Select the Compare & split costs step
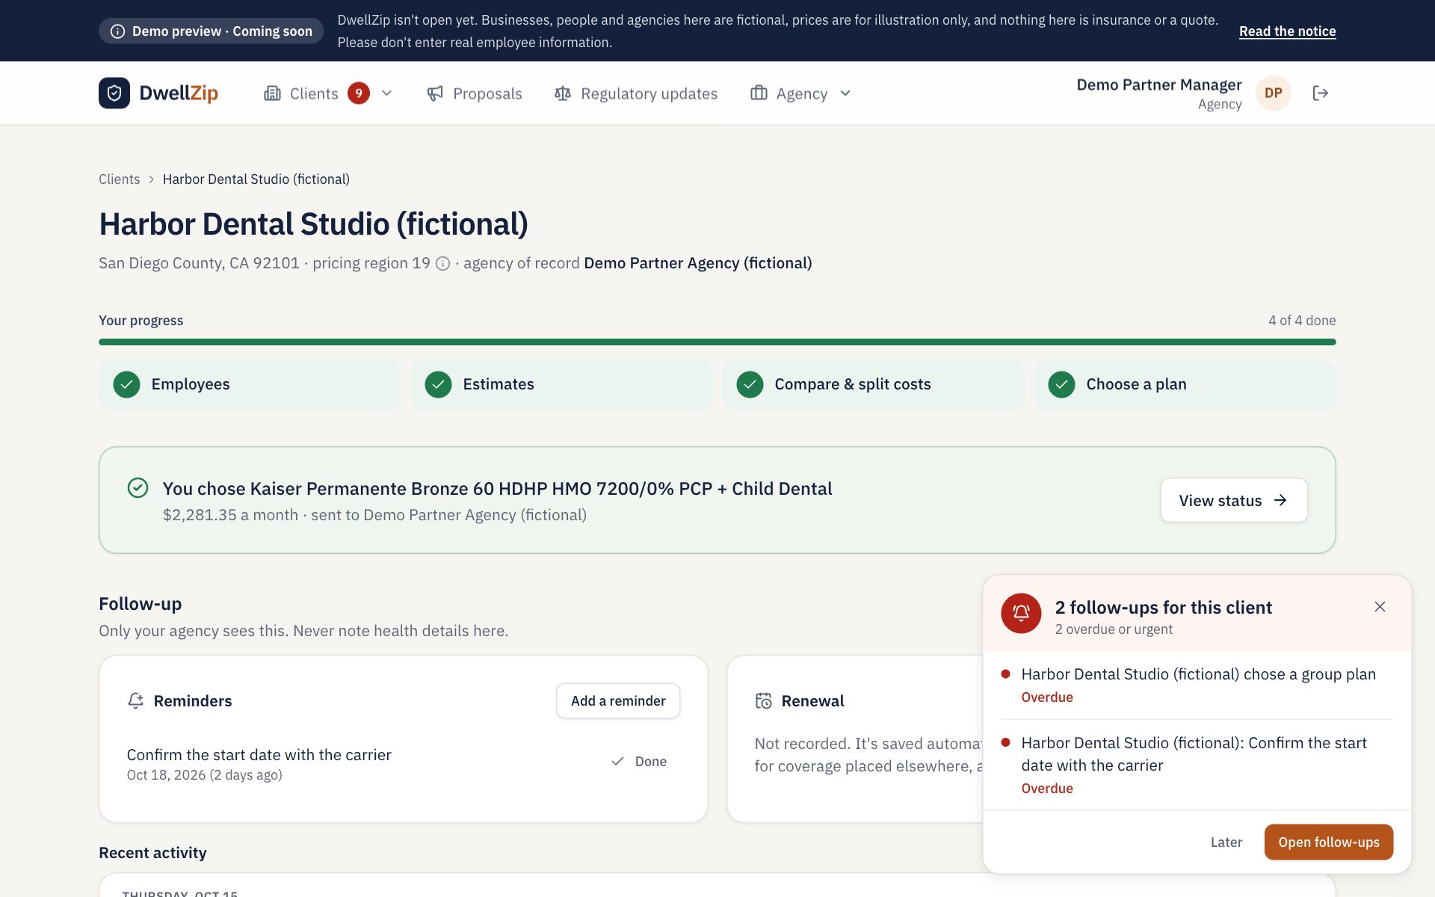1435x897 pixels. coord(873,384)
